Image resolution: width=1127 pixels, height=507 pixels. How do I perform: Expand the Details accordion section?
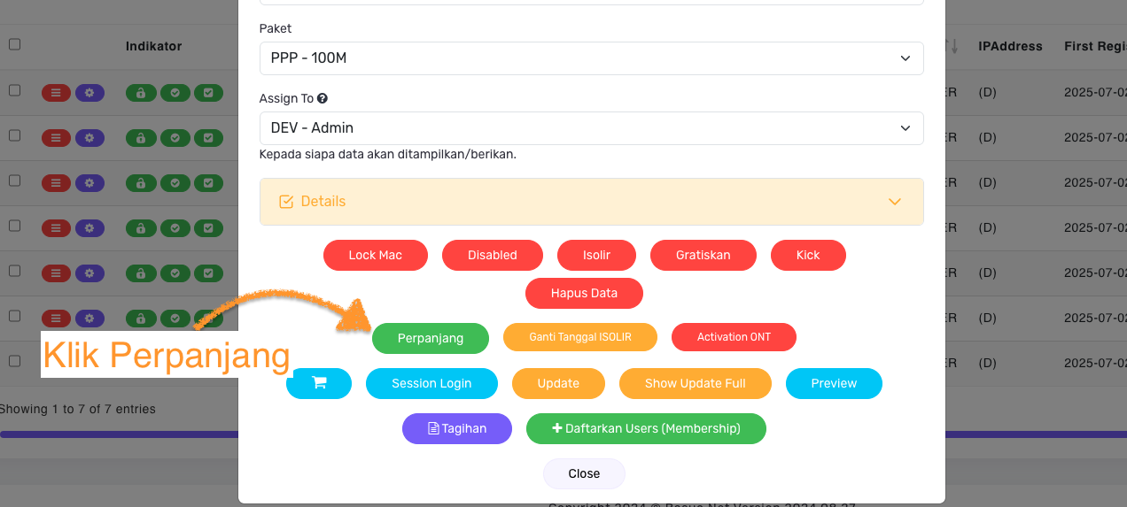[592, 202]
